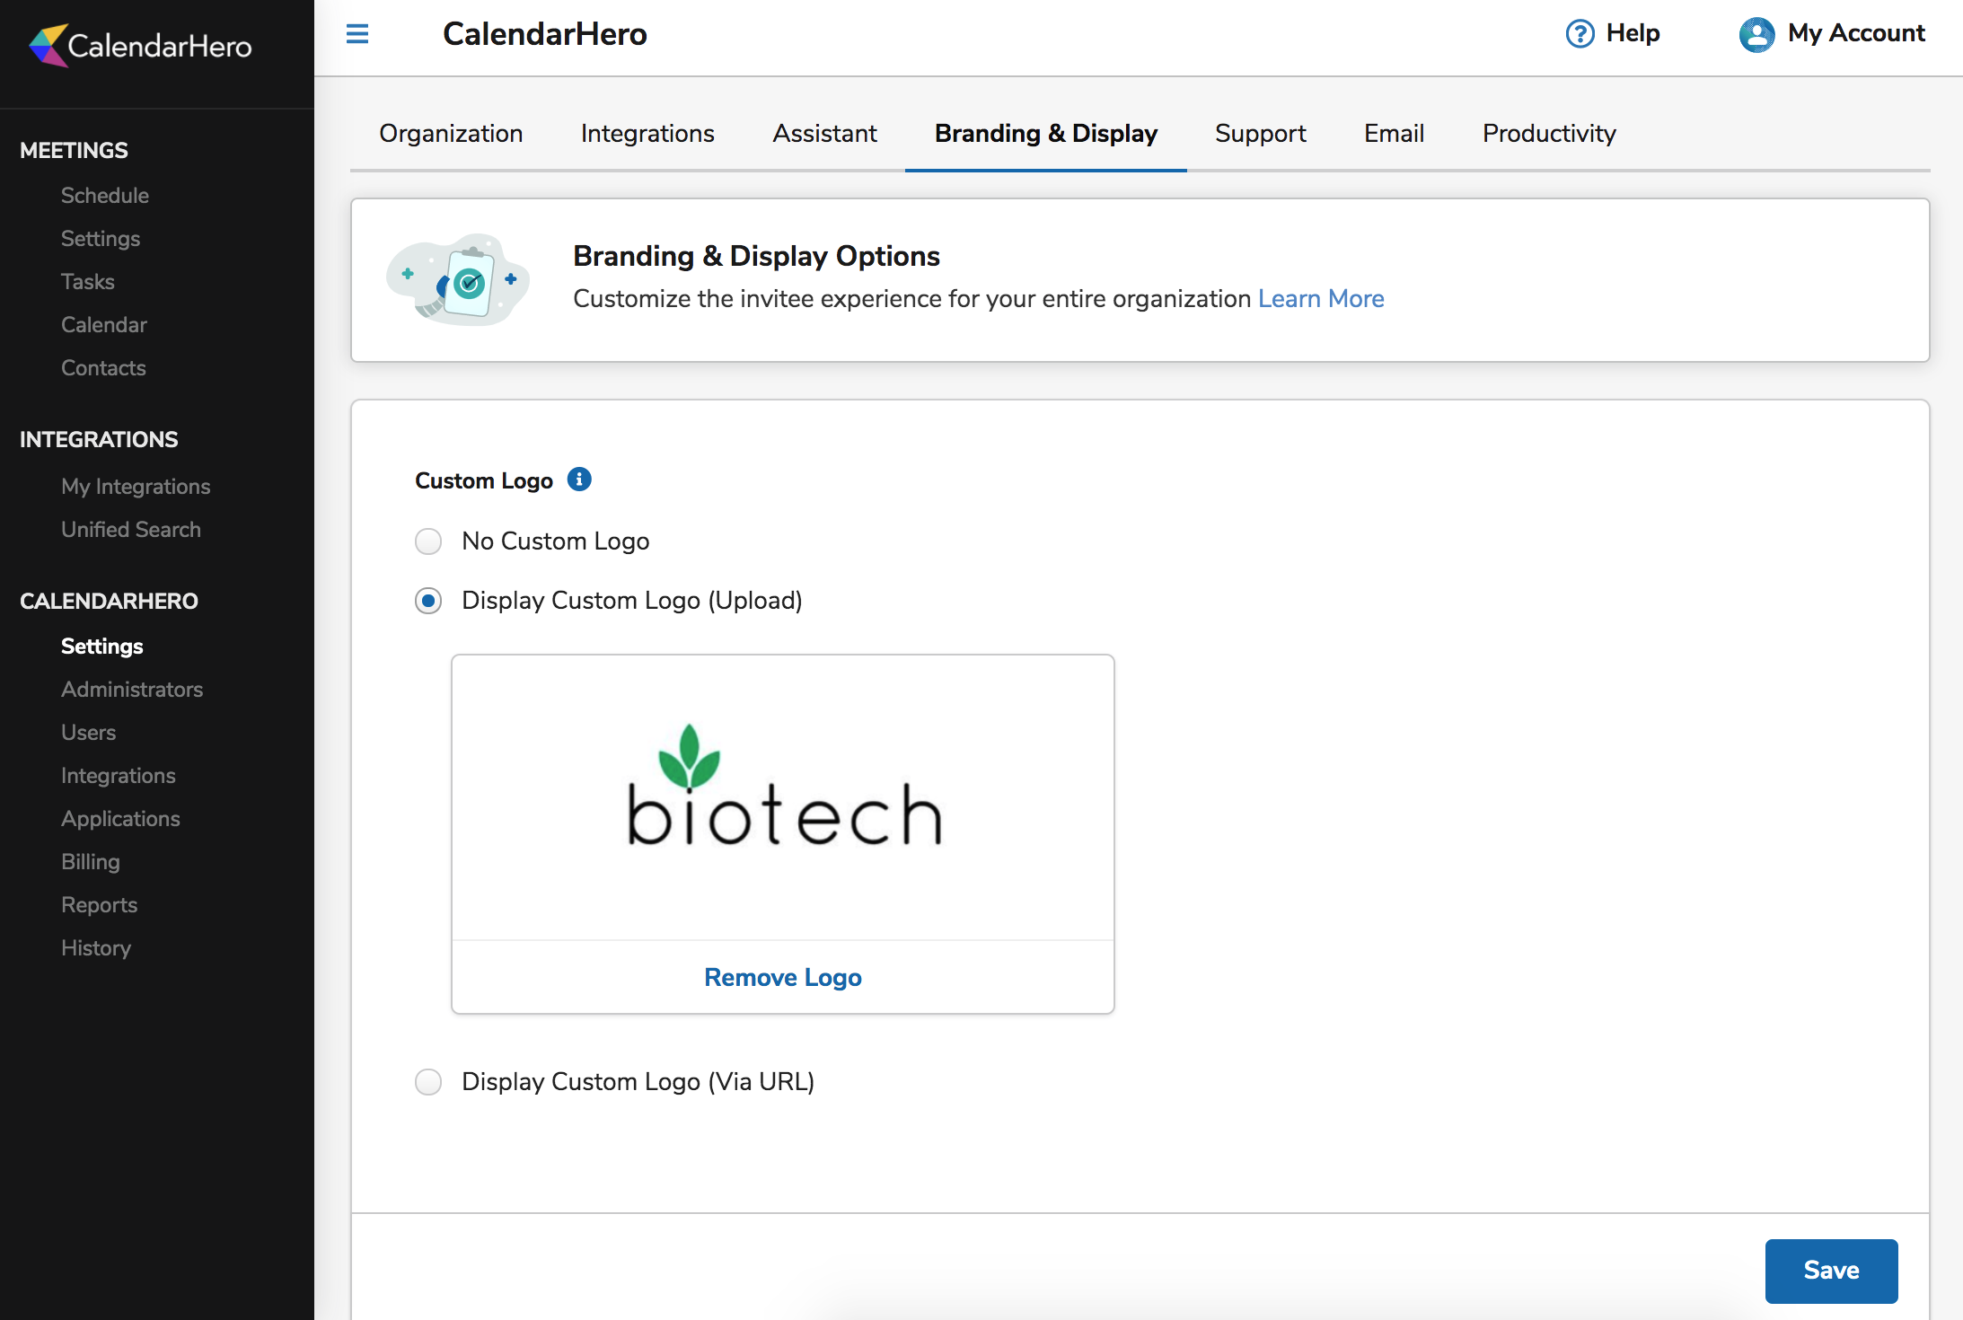Toggle the hamburger menu icon
Image resolution: width=1963 pixels, height=1320 pixels.
[x=357, y=34]
